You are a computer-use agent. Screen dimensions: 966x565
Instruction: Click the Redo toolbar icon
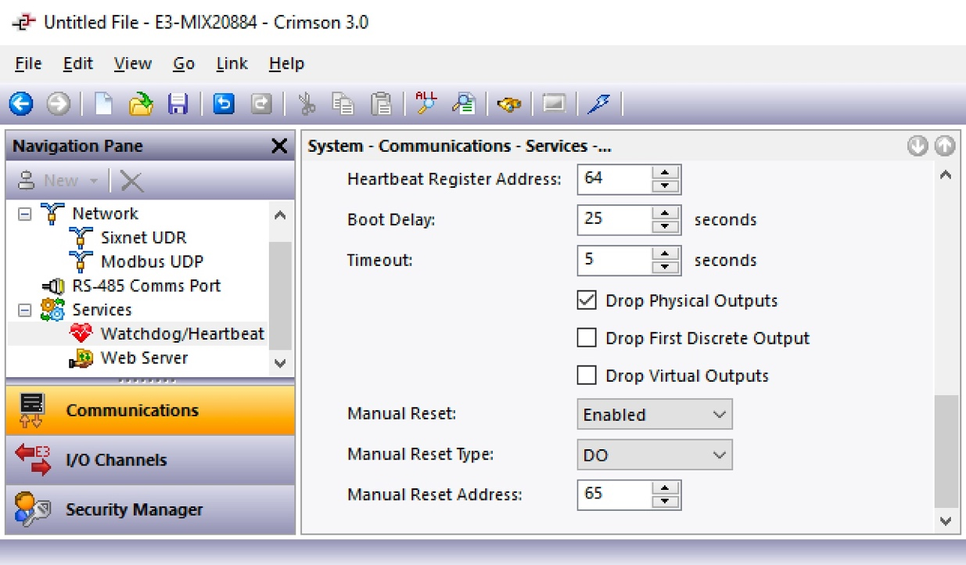[x=261, y=103]
